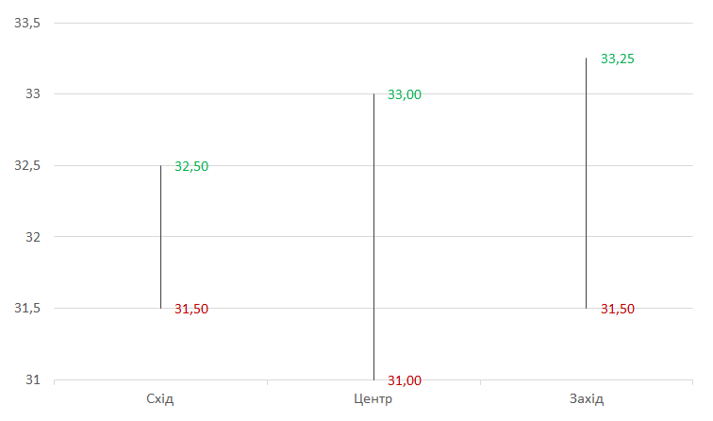Click the Захід category axis label
The image size is (713, 421).
click(586, 398)
